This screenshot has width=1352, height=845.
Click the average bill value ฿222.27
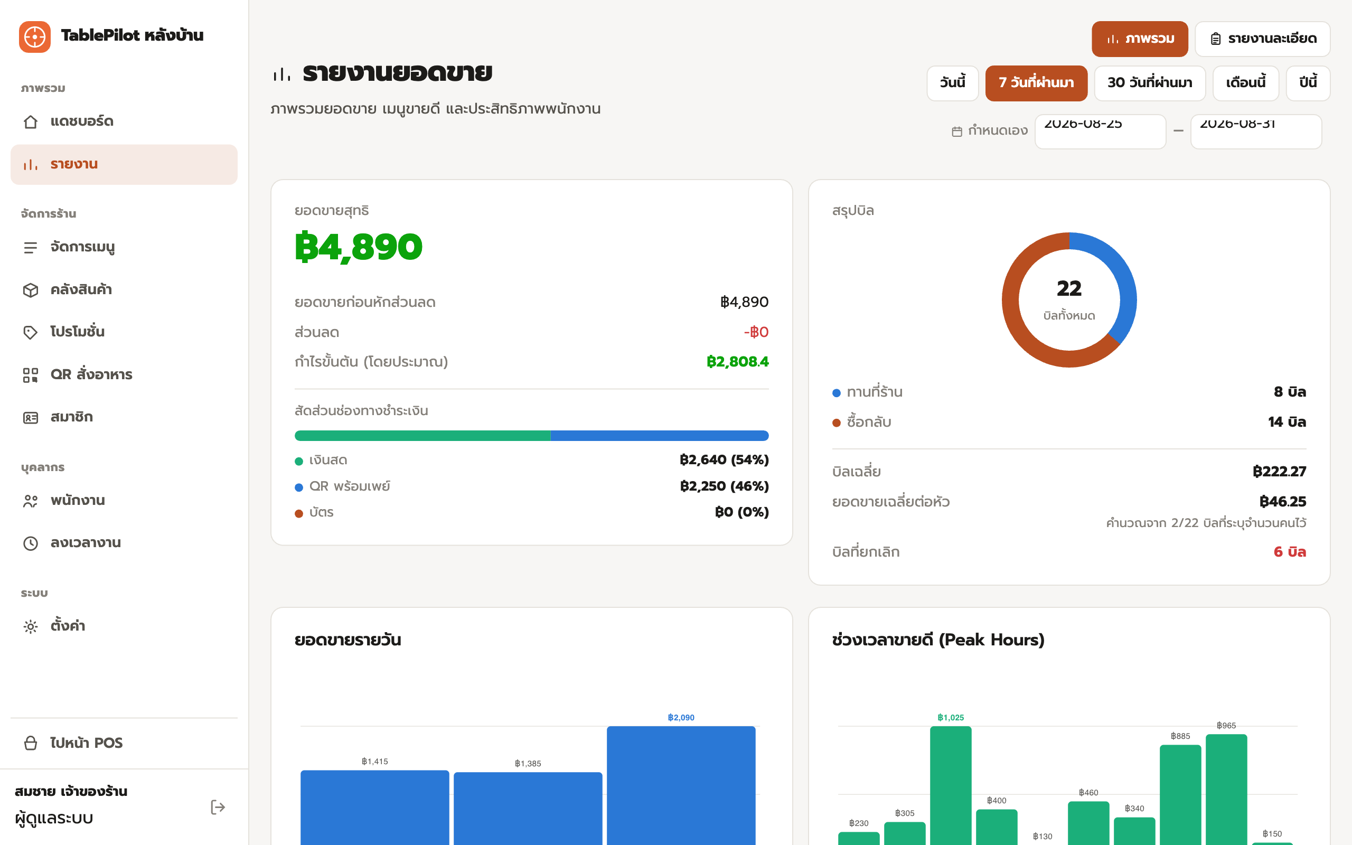(1279, 472)
